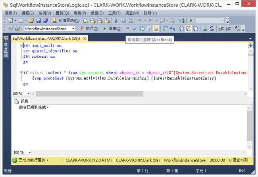Click the messages pane vertical scrollbar thumb
Image resolution: width=258 pixels, height=177 pixels.
pos(249,126)
